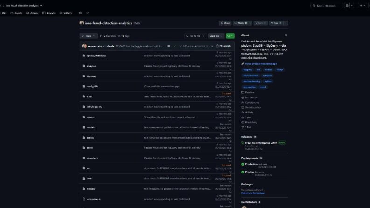Open the create-new plus menu in header
Screen dimensions: 370x208
tap(362, 6)
